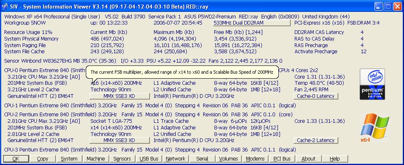Open the Serial page
The width and height of the screenshot is (404, 165).
point(202,159)
